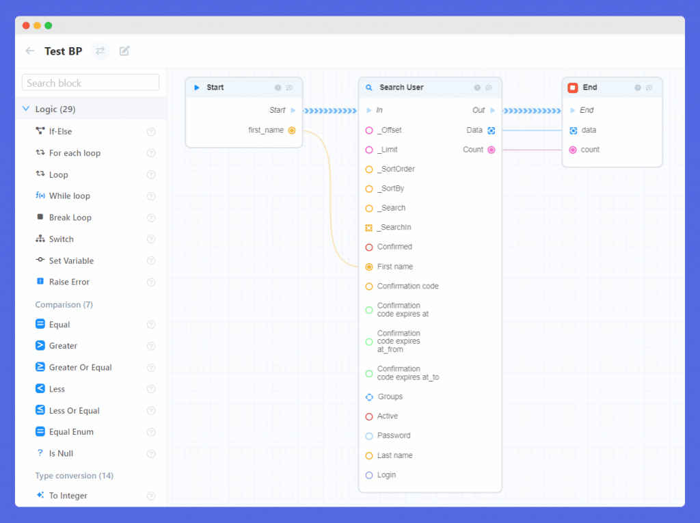Collapse the Logic (29) section

click(26, 109)
